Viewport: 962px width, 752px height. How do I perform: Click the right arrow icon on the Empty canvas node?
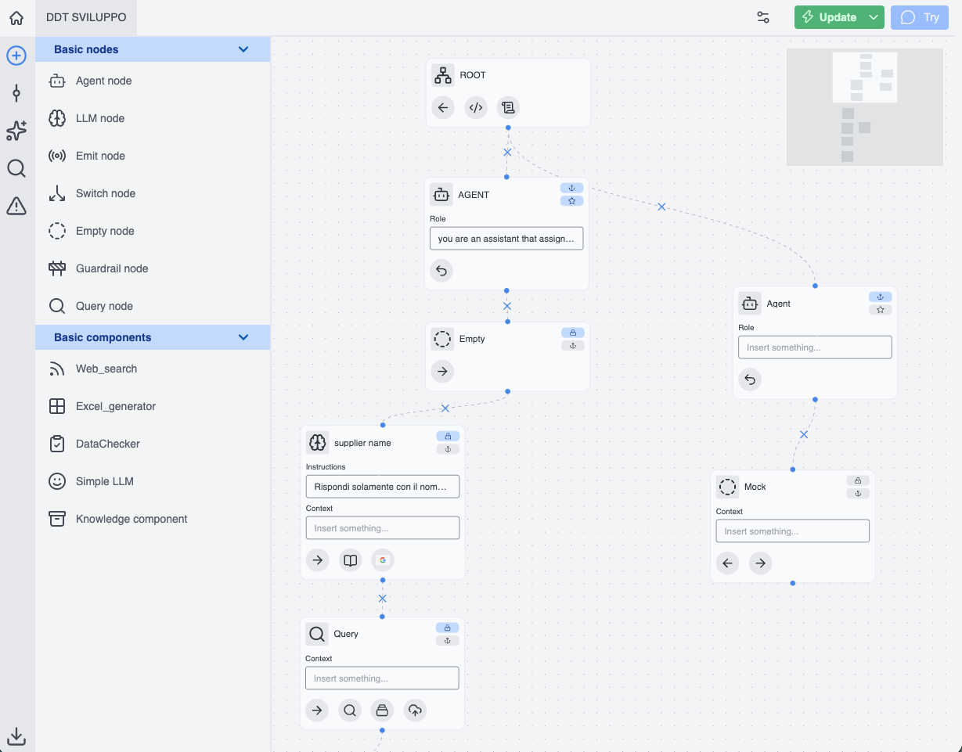point(443,371)
